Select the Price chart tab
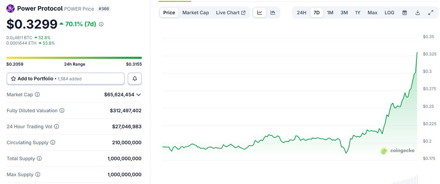440x184 pixels. click(169, 12)
